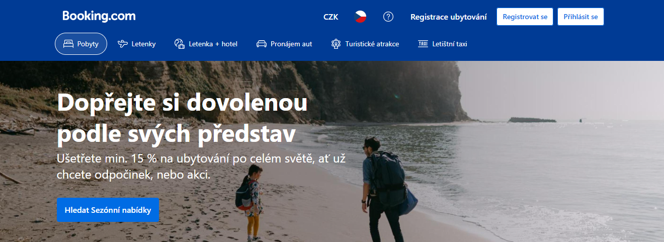Viewport: 664px width, 242px height.
Task: Click the bed icon in Pobyty
Action: pos(68,44)
